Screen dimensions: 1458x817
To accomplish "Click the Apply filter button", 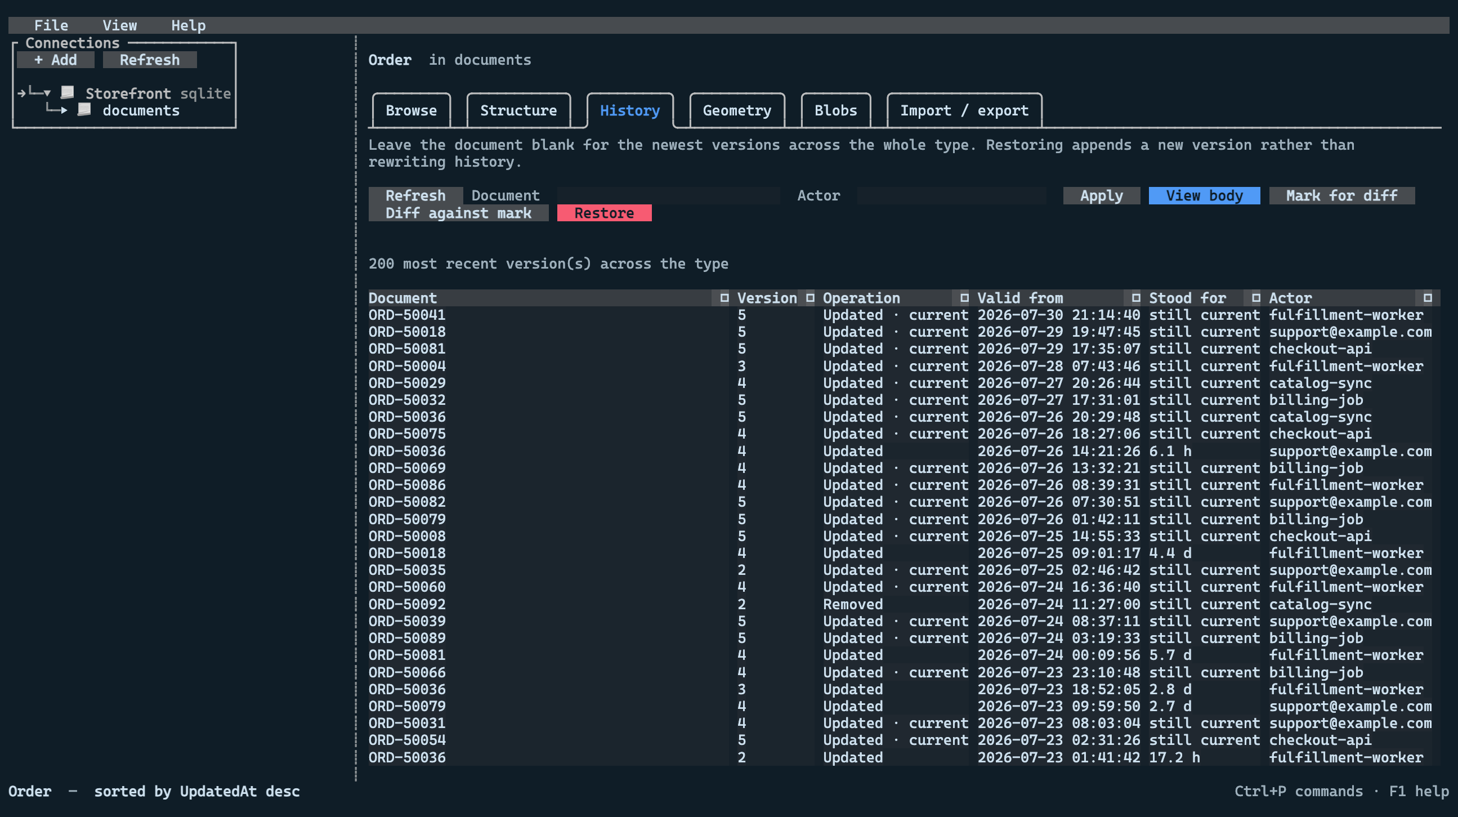I will pos(1102,195).
